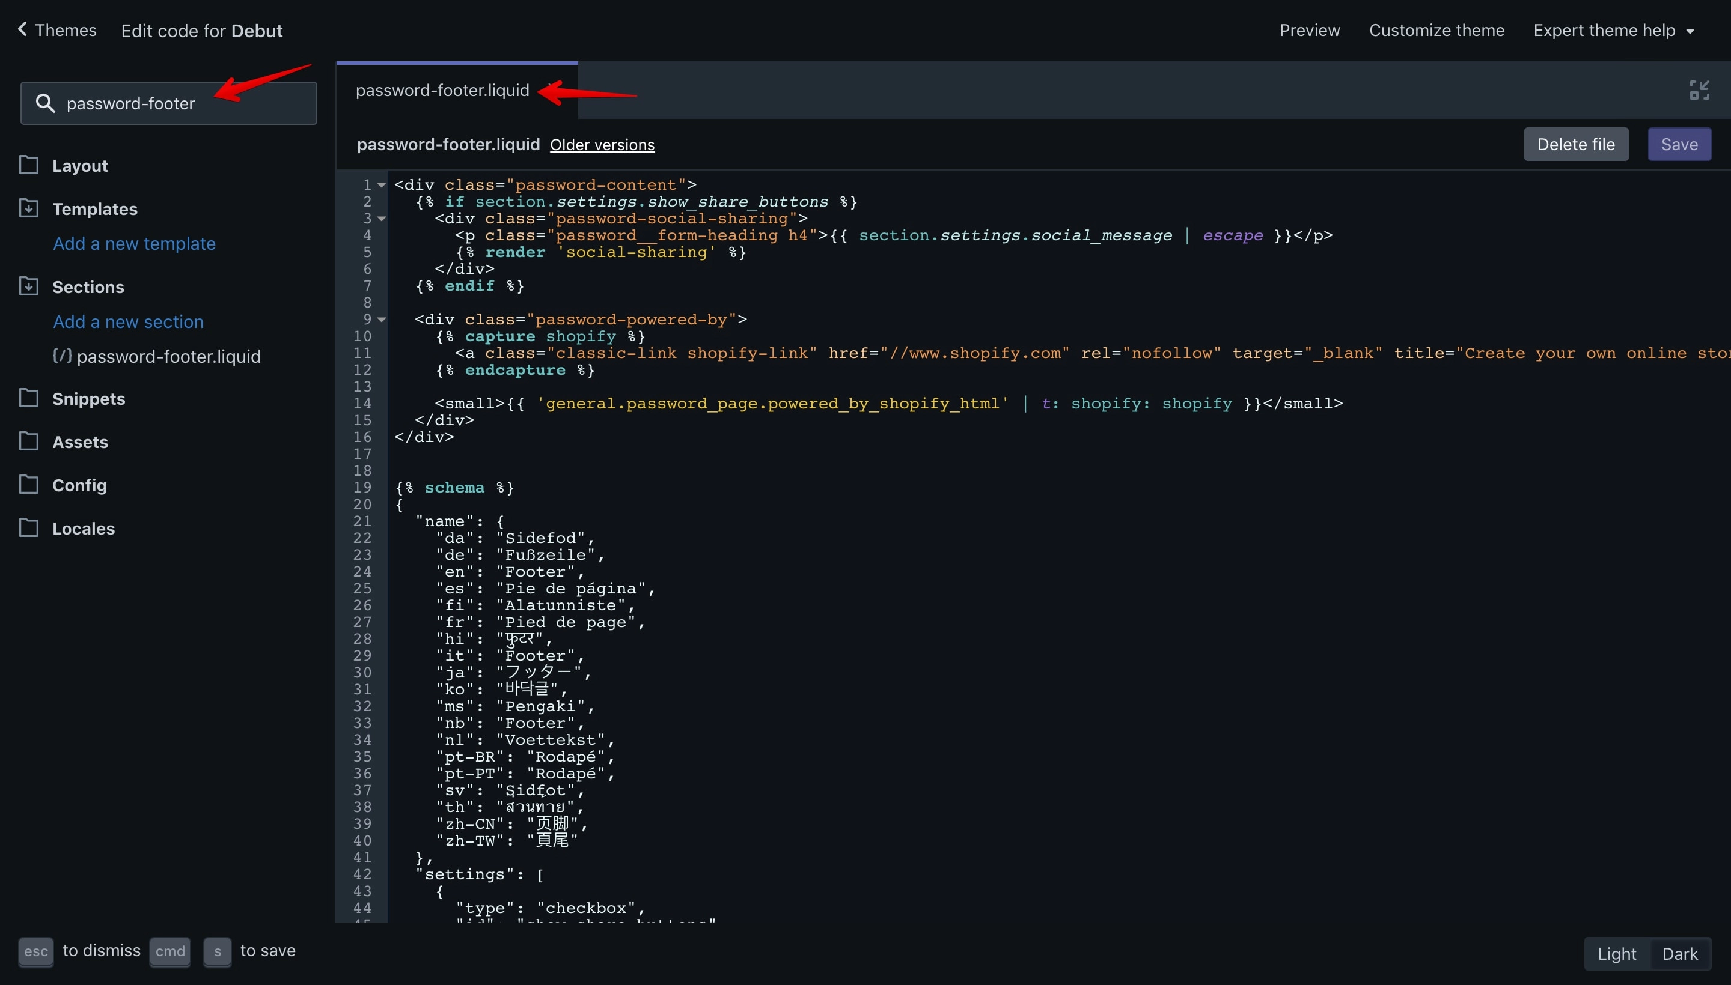The height and width of the screenshot is (985, 1731).
Task: Open the Expert theme help dropdown
Action: tap(1614, 31)
